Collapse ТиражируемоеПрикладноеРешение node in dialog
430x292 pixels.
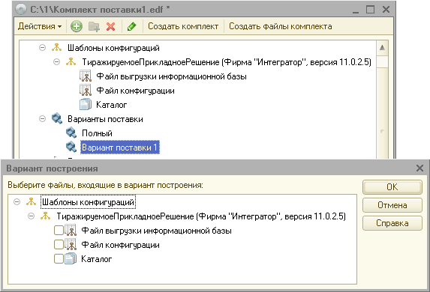click(32, 216)
